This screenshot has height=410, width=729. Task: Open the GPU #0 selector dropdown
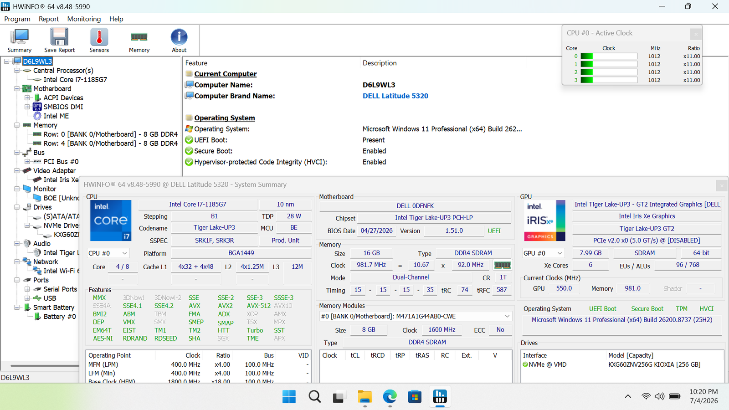[544, 253]
